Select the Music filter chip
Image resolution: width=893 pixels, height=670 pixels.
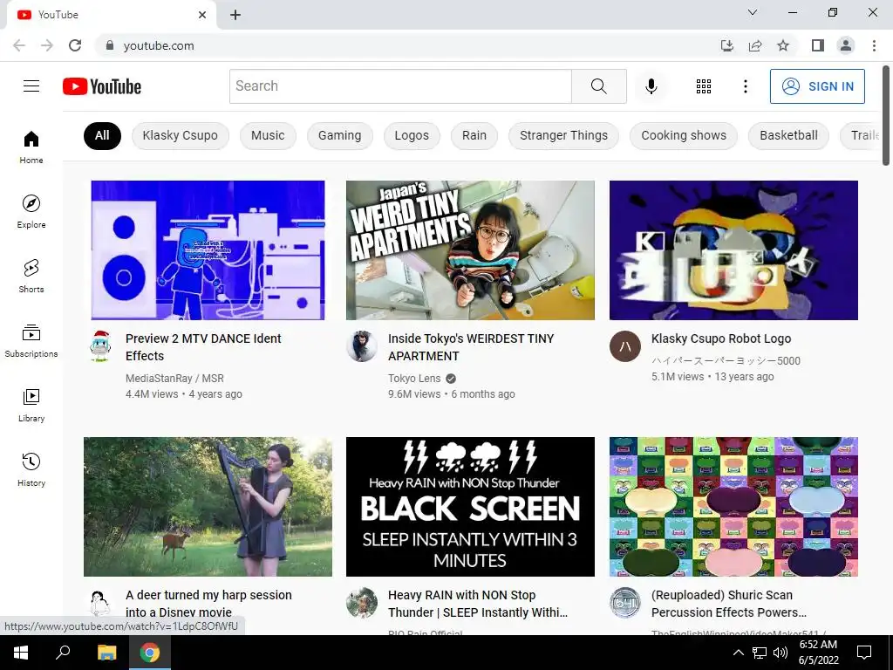268,135
